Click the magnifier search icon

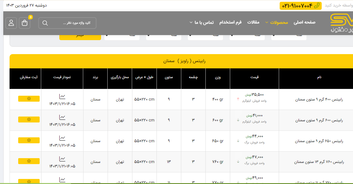pos(45,23)
